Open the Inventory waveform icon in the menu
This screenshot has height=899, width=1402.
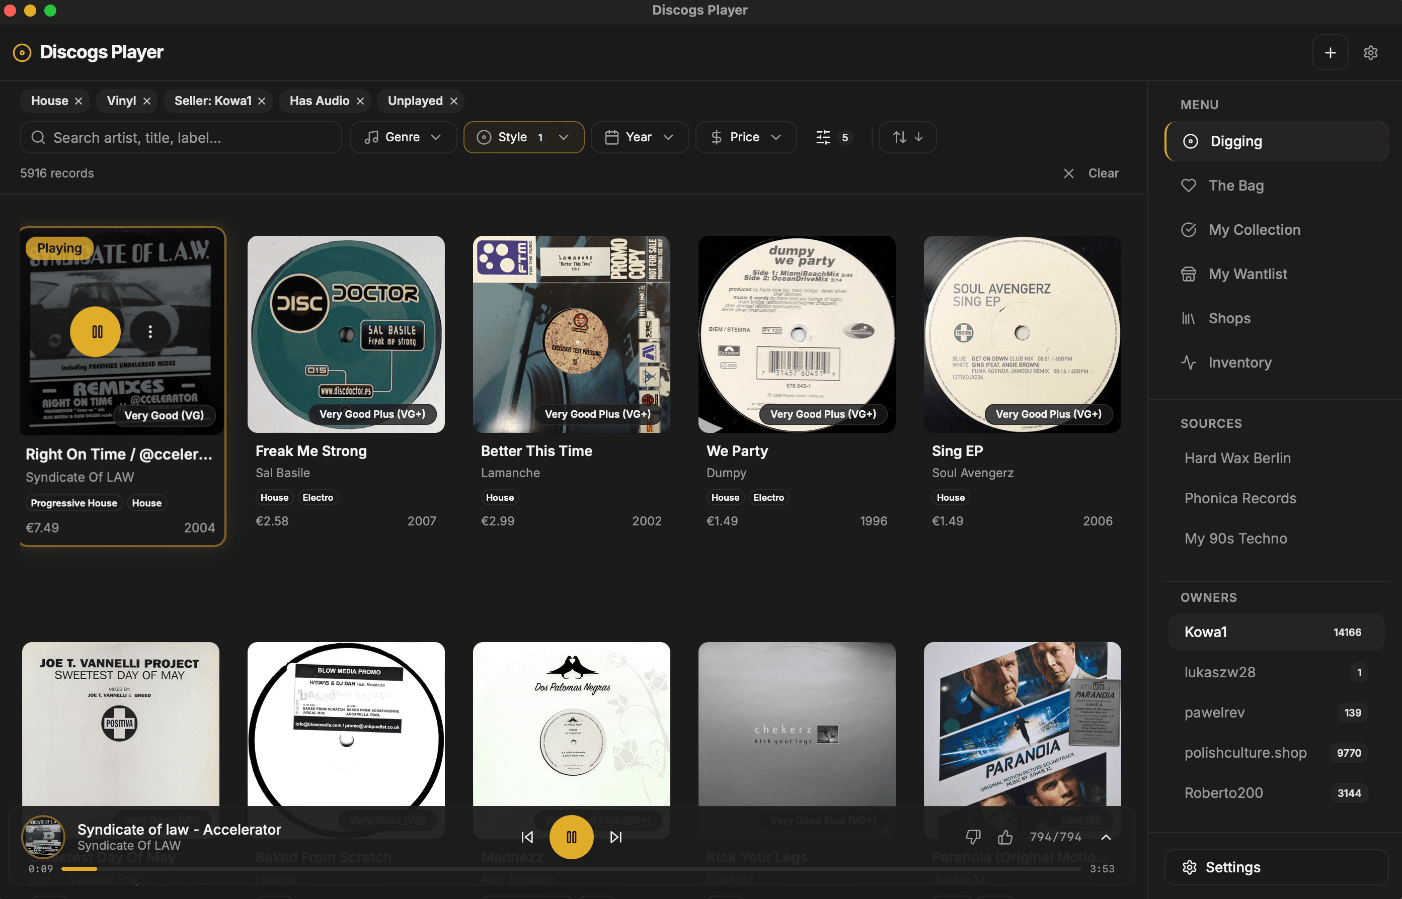1189,362
